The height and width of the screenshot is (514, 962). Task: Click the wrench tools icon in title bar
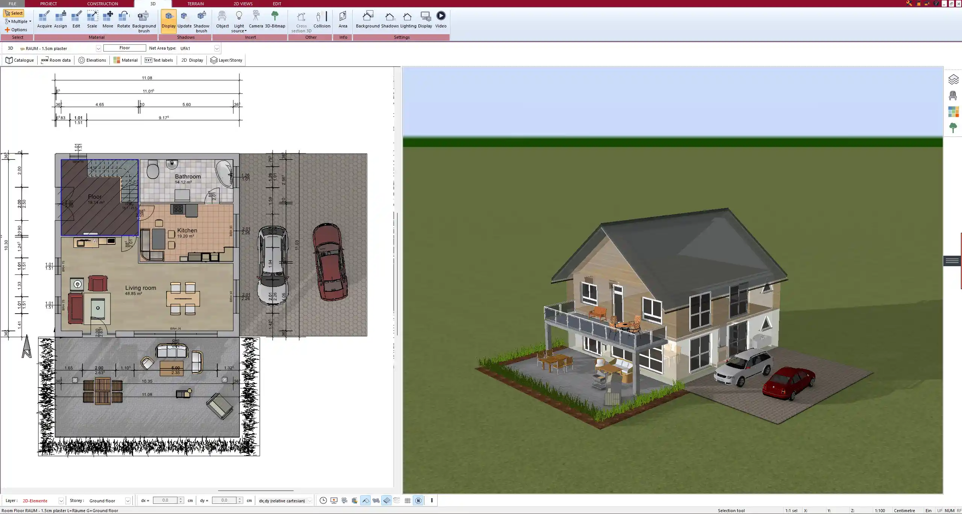coord(909,3)
